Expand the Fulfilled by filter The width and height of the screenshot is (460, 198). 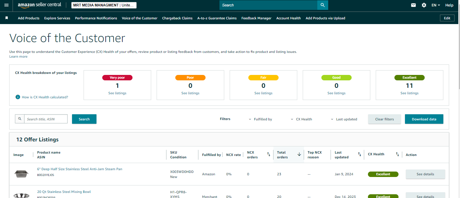click(x=260, y=119)
